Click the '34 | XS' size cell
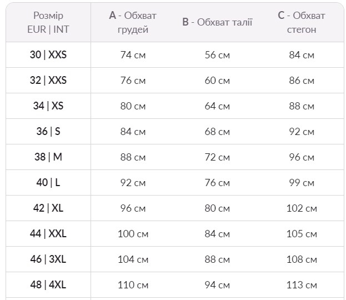This screenshot has width=346, height=300. click(48, 106)
